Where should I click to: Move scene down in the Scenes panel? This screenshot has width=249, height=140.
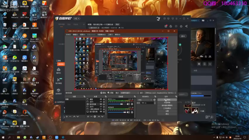pos(78,117)
